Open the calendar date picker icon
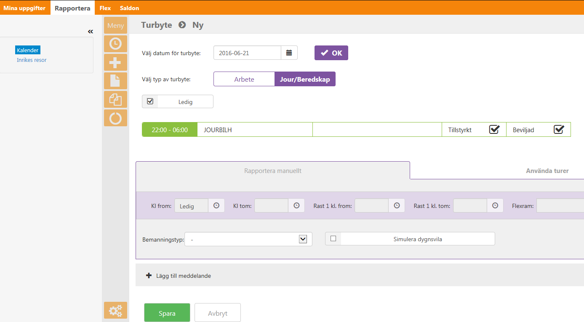This screenshot has width=584, height=322. click(289, 53)
